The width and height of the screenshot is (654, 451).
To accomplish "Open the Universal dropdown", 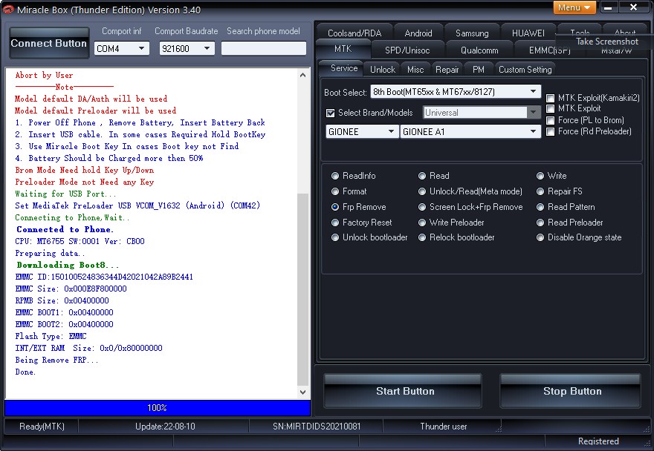I will (481, 113).
